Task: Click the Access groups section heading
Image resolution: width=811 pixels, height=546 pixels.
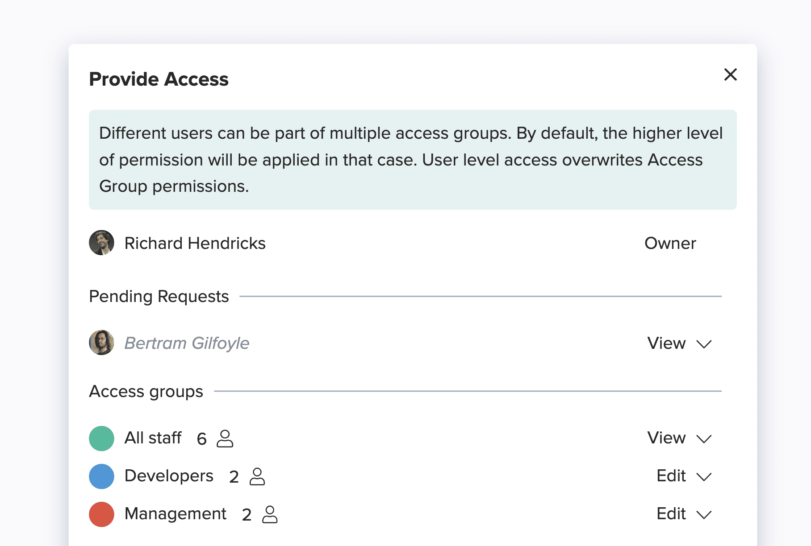Action: pyautogui.click(x=146, y=391)
